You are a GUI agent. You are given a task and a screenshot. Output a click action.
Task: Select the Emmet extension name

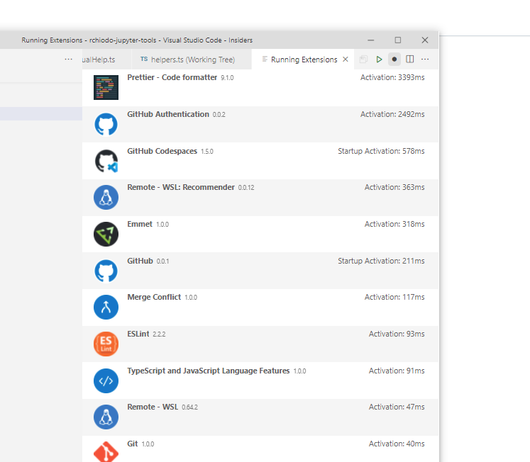140,224
